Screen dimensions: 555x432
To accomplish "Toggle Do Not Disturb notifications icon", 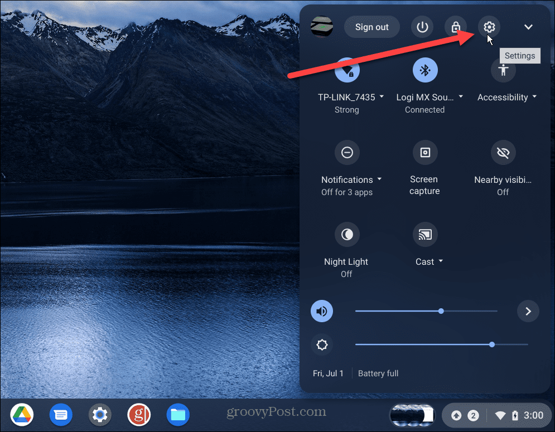I will pyautogui.click(x=348, y=153).
